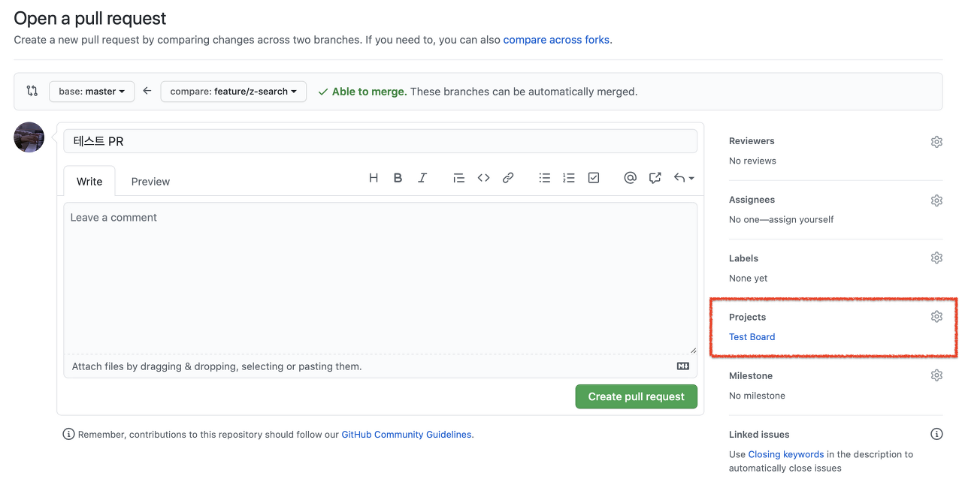The image size is (962, 485).
Task: Open the base: master branch dropdown
Action: coord(91,91)
